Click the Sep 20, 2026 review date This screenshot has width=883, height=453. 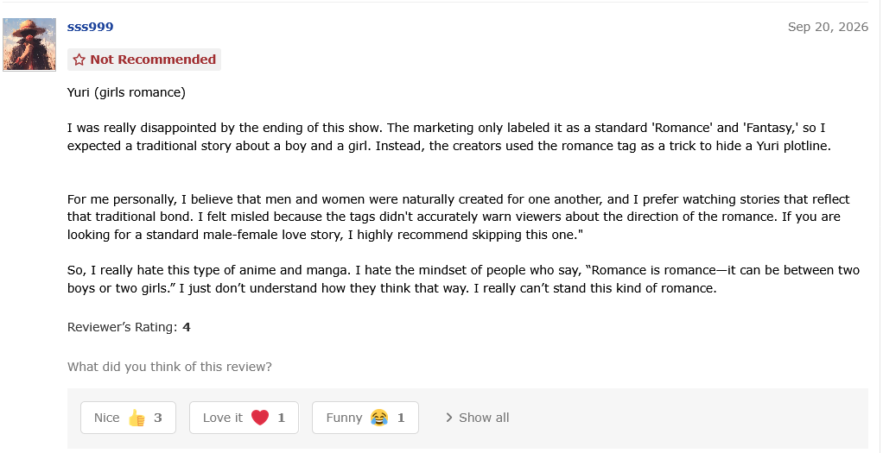click(828, 27)
